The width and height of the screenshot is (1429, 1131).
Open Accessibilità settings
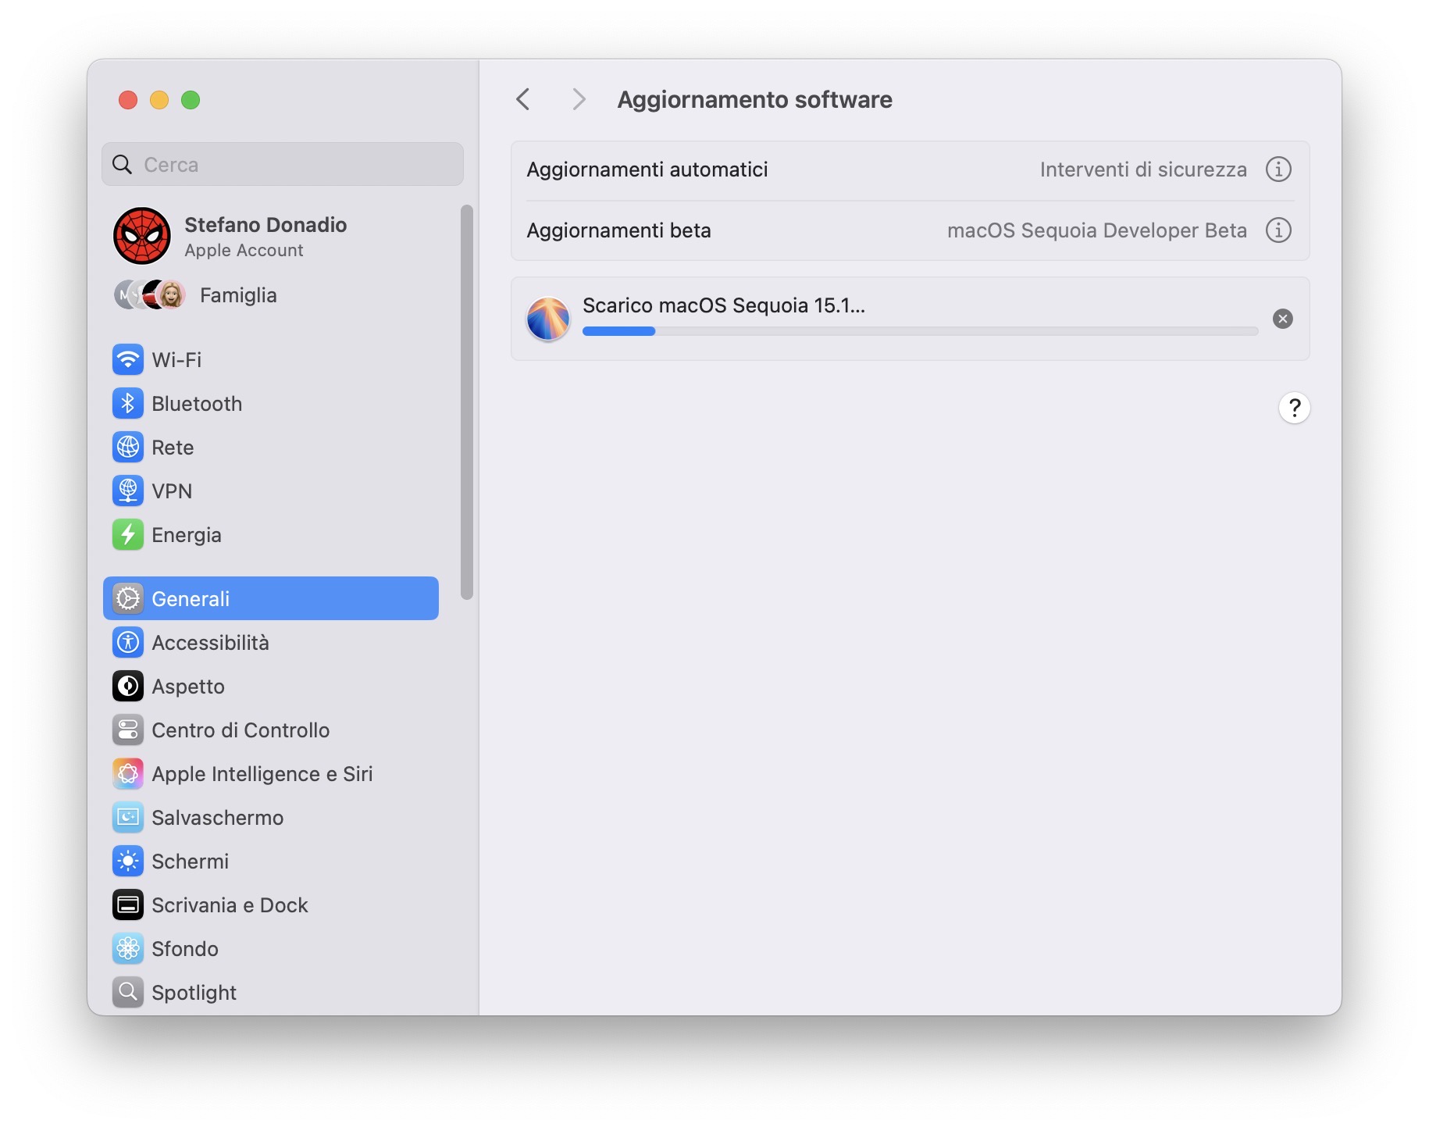click(270, 643)
